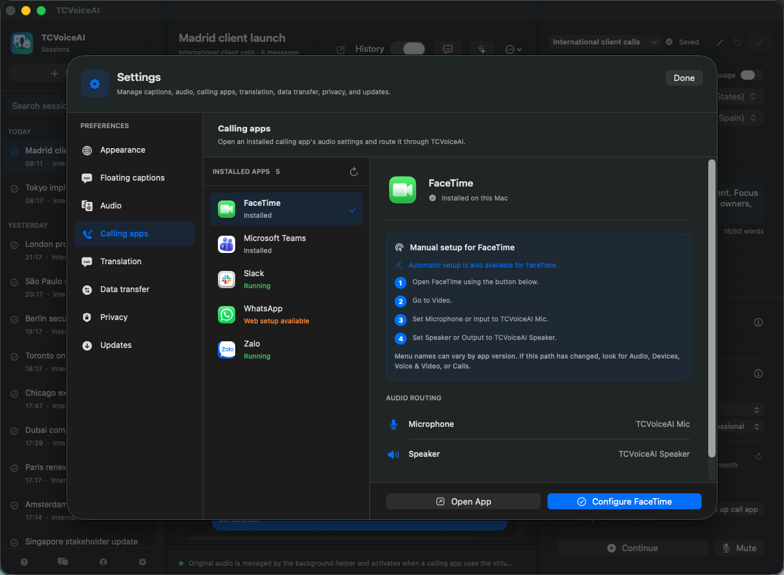This screenshot has width=784, height=575.
Task: Click the Updates download icon
Action: click(87, 345)
